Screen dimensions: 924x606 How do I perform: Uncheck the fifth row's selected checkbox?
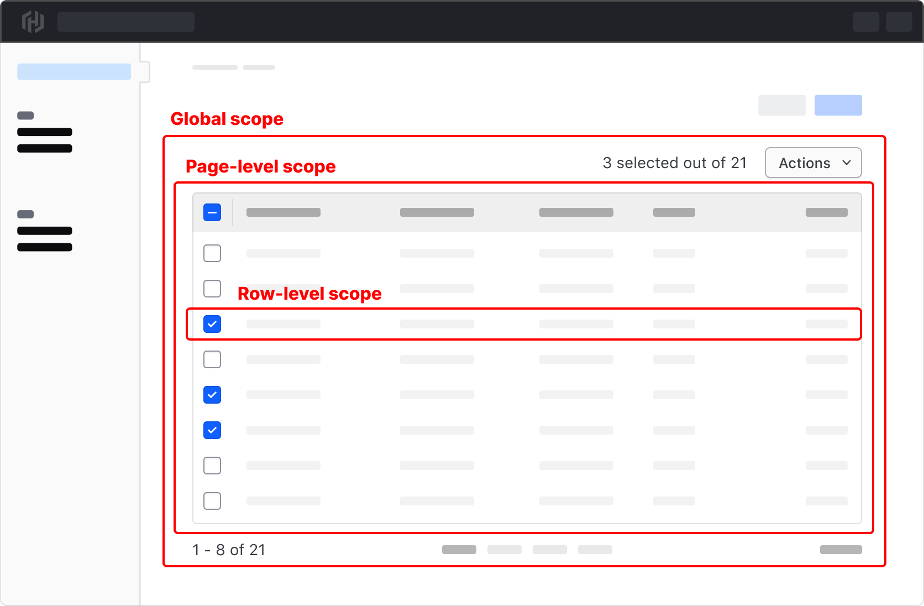[212, 394]
